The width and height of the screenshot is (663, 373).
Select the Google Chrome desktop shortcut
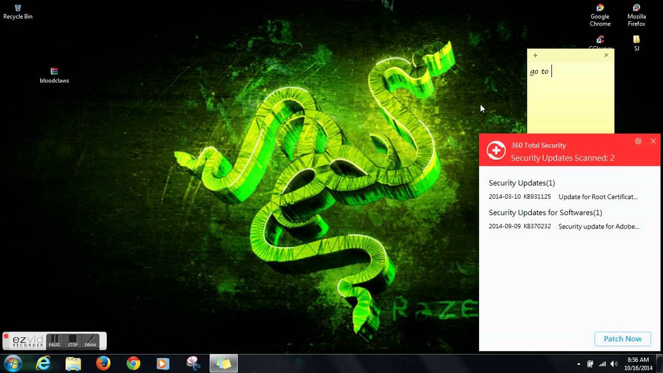click(x=600, y=16)
